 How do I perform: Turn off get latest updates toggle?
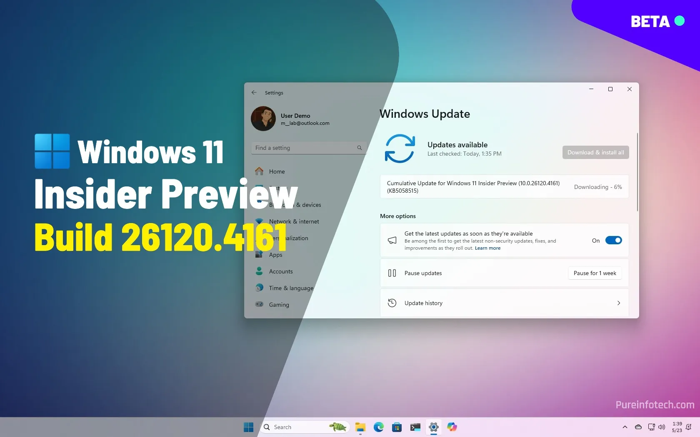click(613, 240)
